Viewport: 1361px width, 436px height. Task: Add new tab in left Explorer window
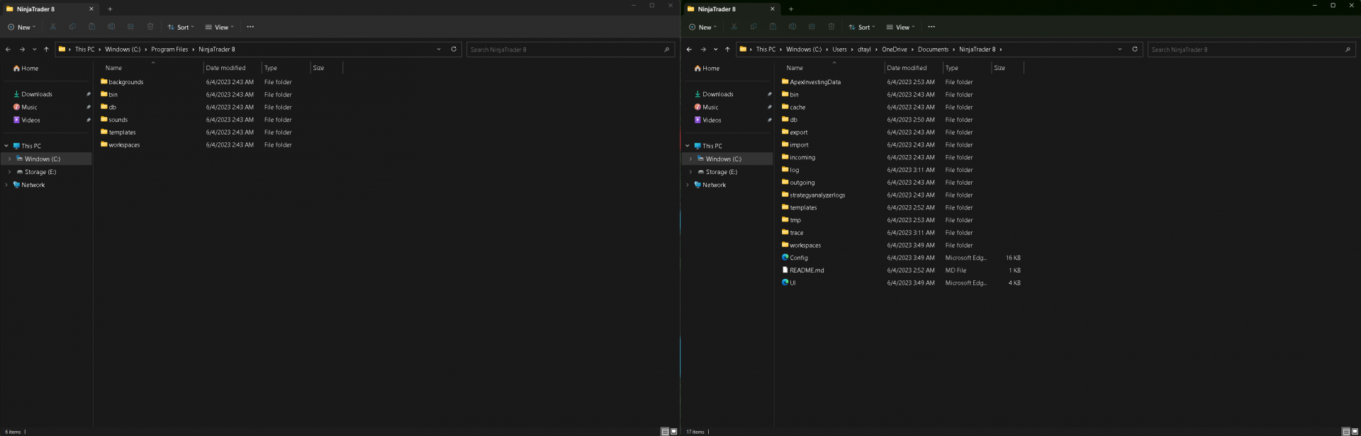[x=110, y=9]
